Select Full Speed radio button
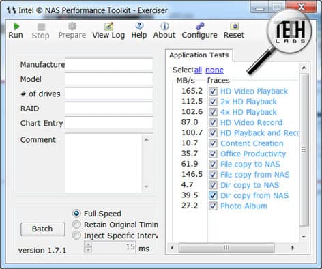 point(76,214)
